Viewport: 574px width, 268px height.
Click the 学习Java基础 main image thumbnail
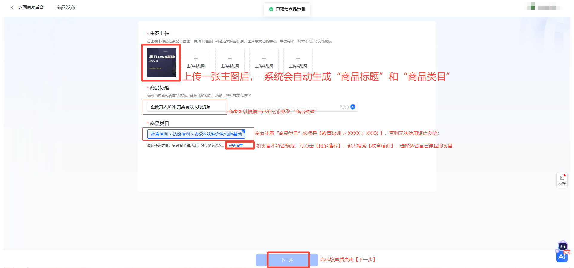(161, 62)
